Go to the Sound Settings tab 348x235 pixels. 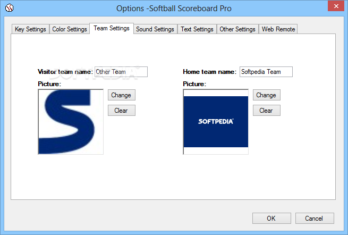click(x=155, y=29)
